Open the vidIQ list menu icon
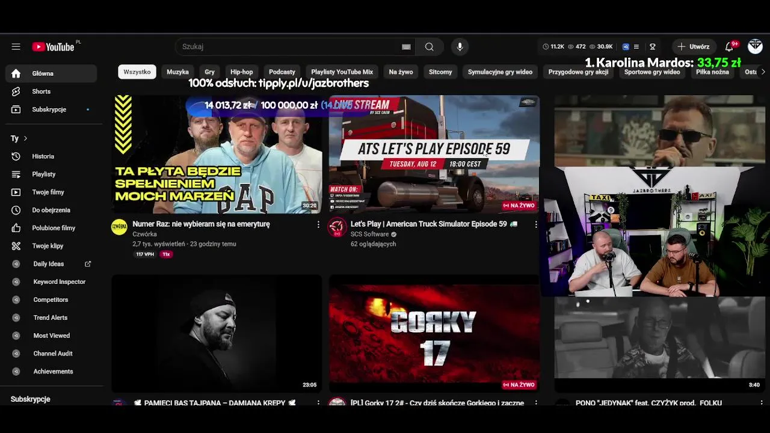Image resolution: width=770 pixels, height=433 pixels. (x=636, y=46)
